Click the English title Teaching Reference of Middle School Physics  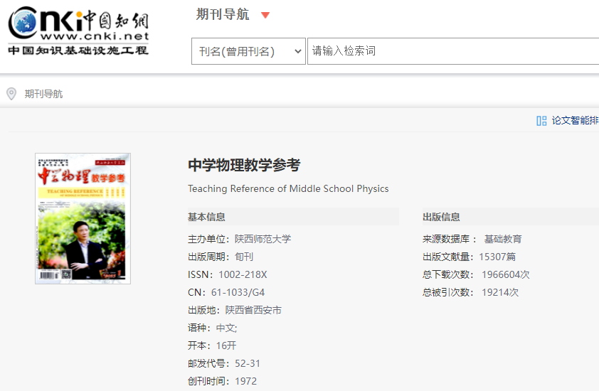(x=288, y=188)
